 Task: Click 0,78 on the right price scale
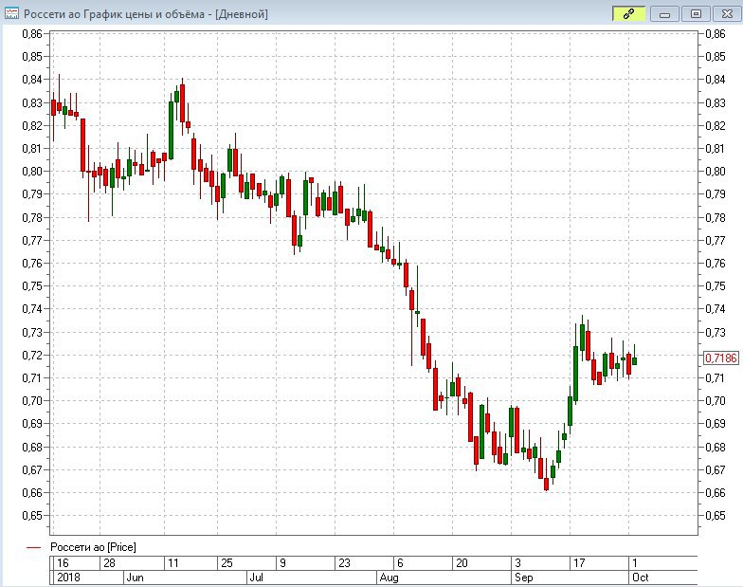715,217
